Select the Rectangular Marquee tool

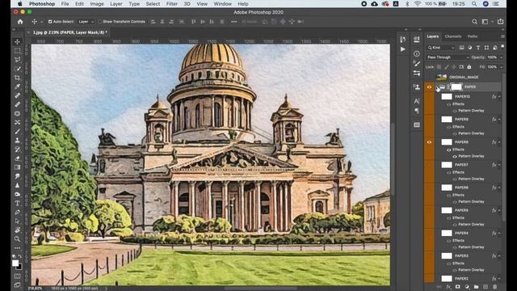[18, 51]
